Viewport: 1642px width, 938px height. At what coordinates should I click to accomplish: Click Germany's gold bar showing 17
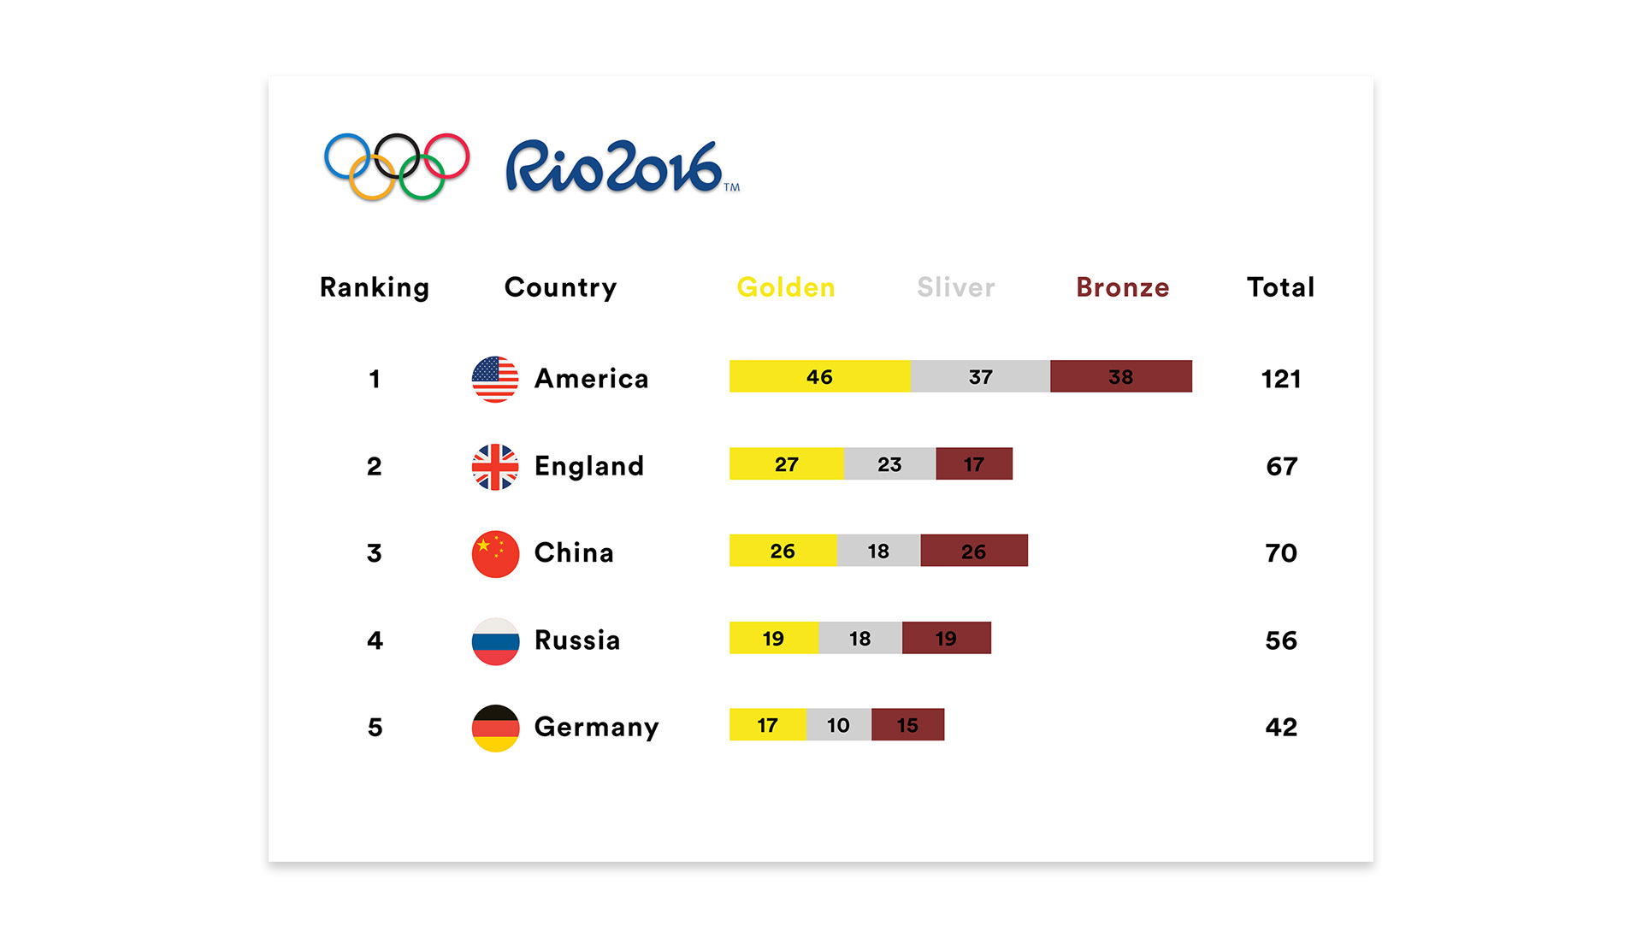coord(768,724)
